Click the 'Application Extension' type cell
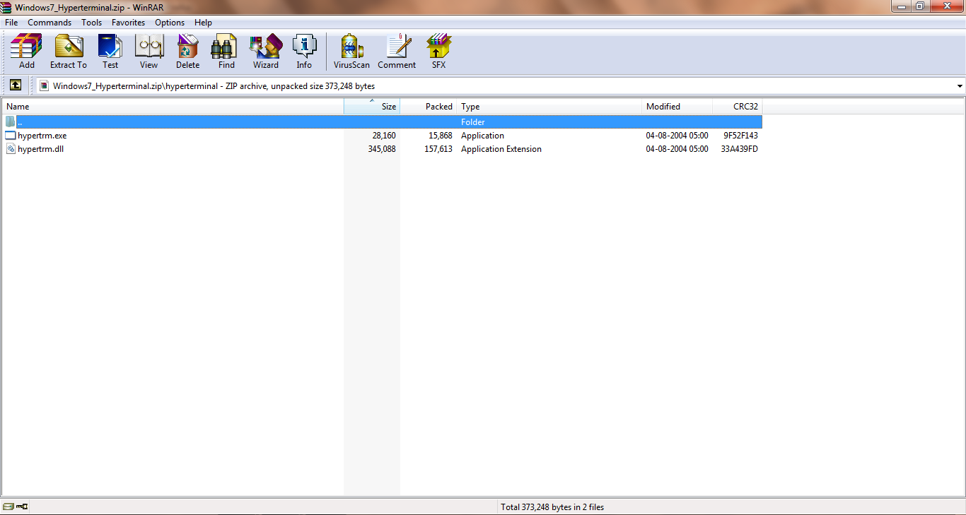Screen dimensions: 966x515 [501, 149]
